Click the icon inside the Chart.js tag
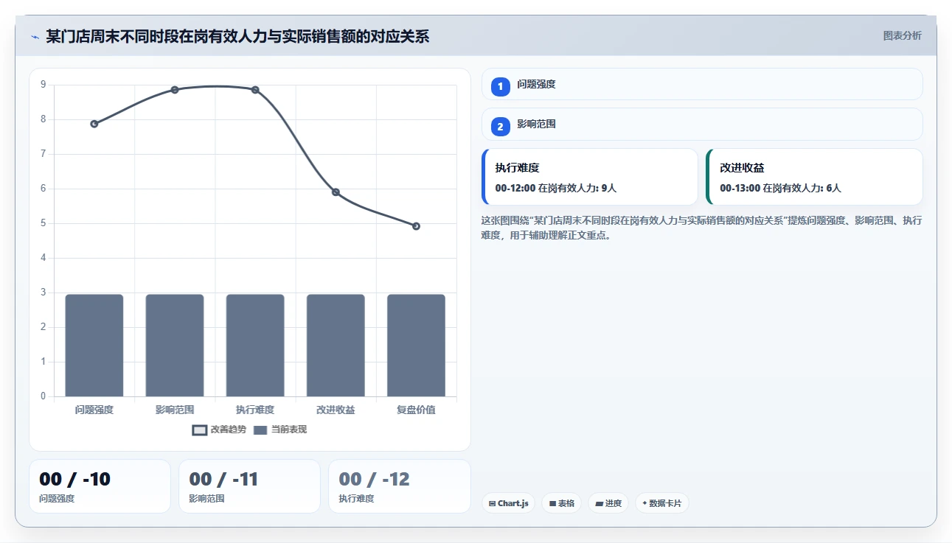The width and height of the screenshot is (952, 543). click(492, 504)
